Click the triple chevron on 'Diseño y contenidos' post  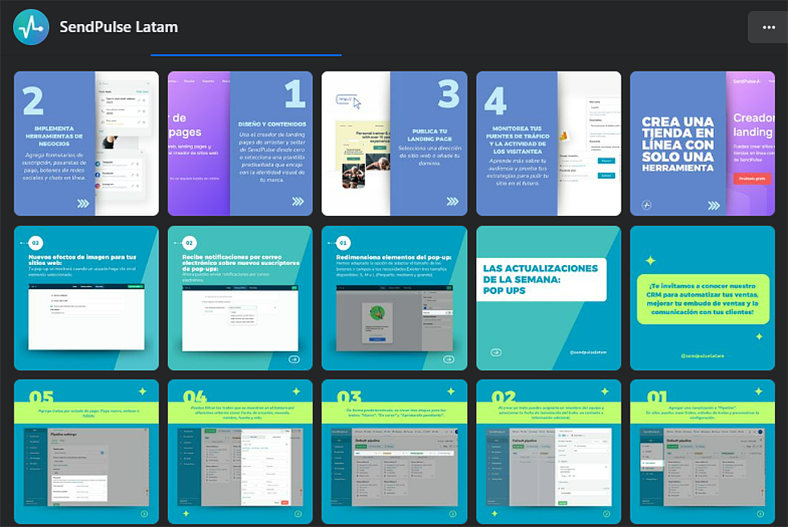[298, 202]
